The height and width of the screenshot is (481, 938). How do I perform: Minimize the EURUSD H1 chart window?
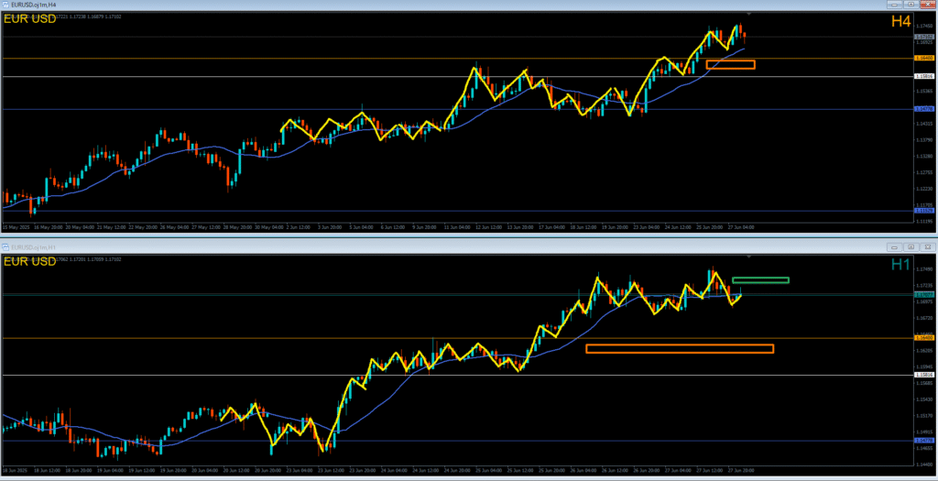point(894,246)
